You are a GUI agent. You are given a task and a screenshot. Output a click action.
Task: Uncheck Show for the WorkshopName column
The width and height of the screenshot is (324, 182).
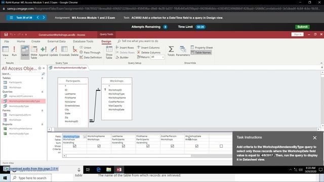pos(99,146)
